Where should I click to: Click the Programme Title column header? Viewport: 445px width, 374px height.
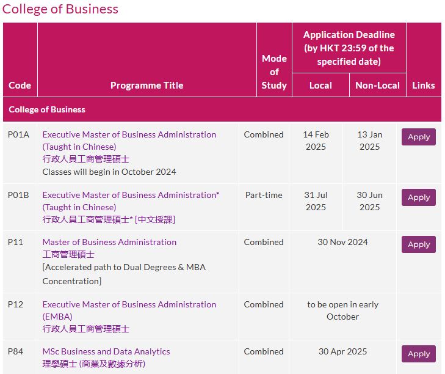pyautogui.click(x=147, y=86)
